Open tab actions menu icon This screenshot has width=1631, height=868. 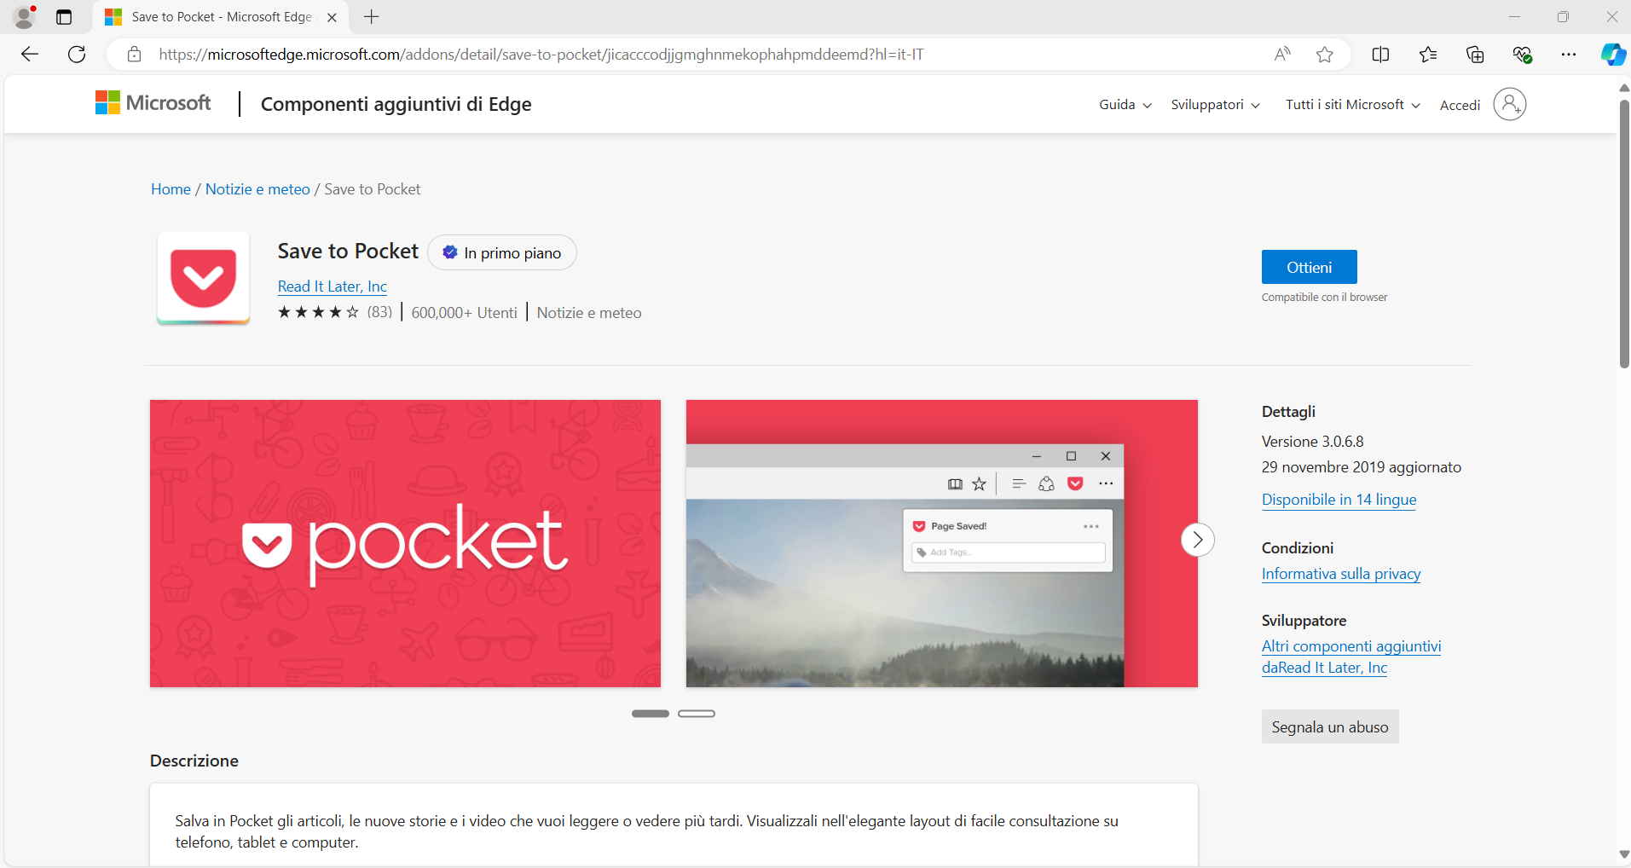click(64, 17)
